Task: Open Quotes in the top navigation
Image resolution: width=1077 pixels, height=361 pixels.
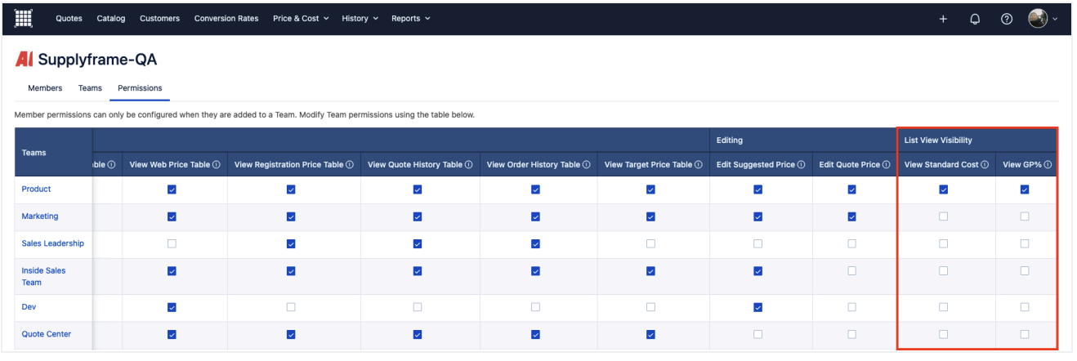Action: 69,19
